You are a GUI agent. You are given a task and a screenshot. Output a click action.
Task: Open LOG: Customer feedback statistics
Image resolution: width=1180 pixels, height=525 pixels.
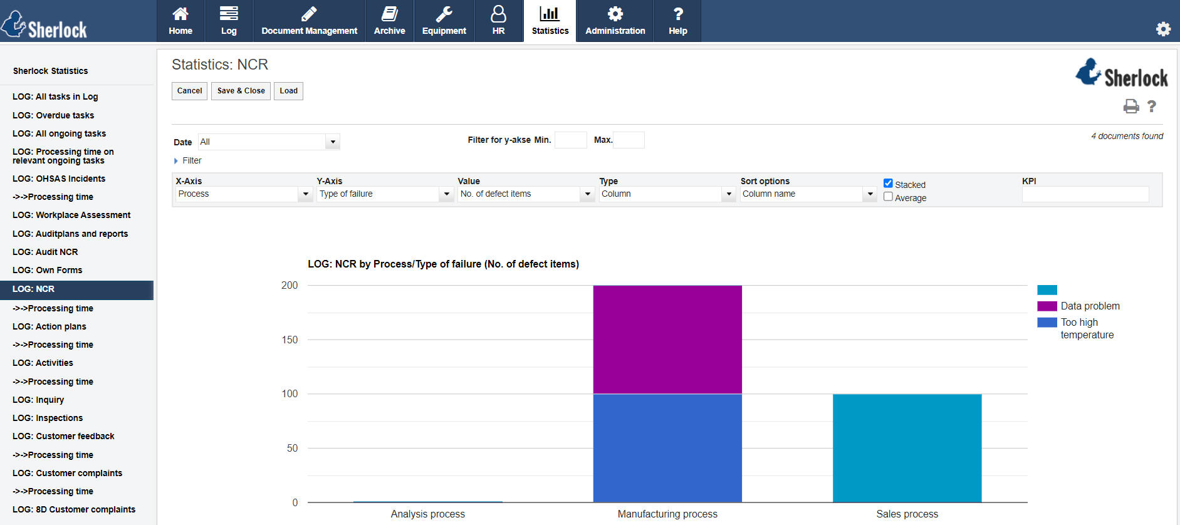coord(63,436)
